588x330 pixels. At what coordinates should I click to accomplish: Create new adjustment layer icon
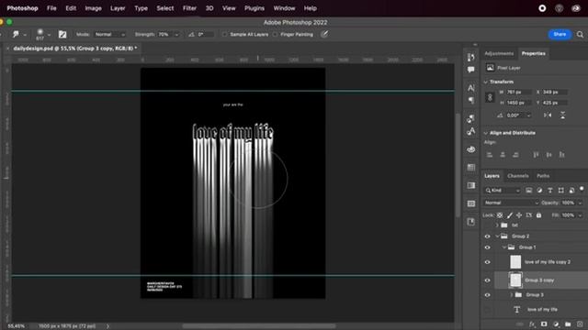click(556, 324)
